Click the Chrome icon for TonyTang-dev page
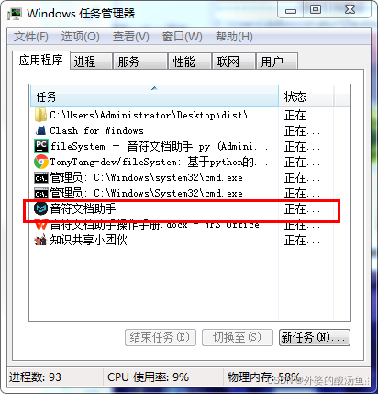Screen dimensions: 378x394 41,162
